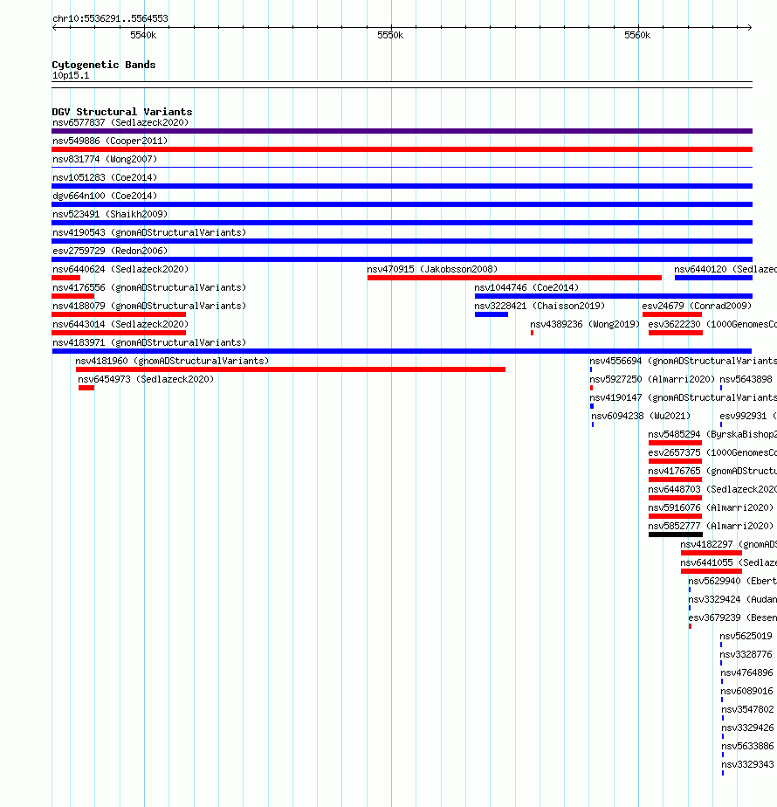
Task: Select the 10p15.1 band label
Action: (71, 76)
